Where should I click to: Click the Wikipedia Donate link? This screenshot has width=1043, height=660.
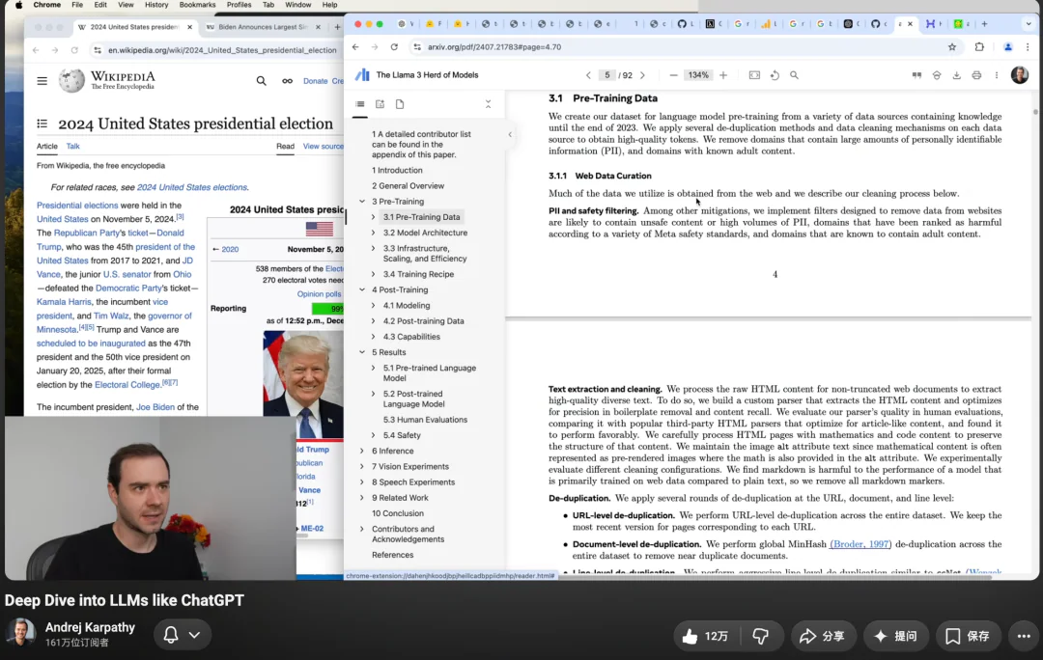(x=315, y=81)
